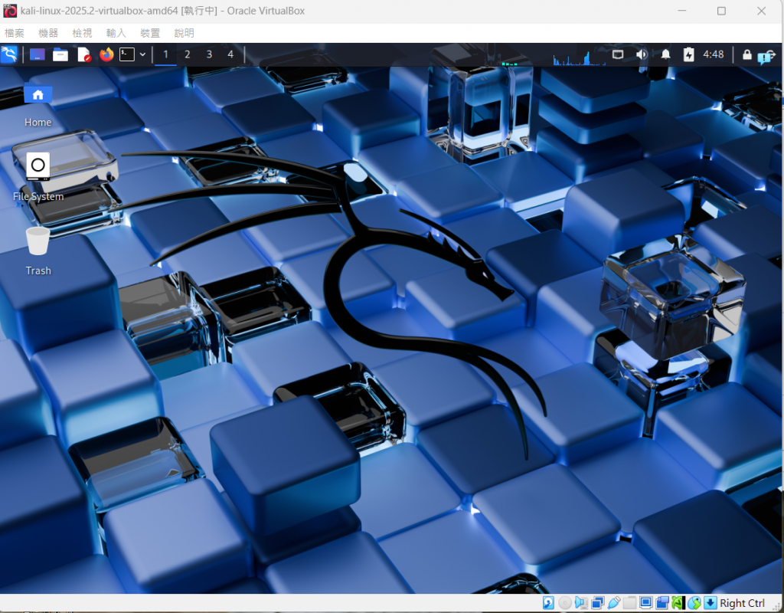Open the Kali applications menu
Viewport: 784px width, 613px height.
click(9, 54)
